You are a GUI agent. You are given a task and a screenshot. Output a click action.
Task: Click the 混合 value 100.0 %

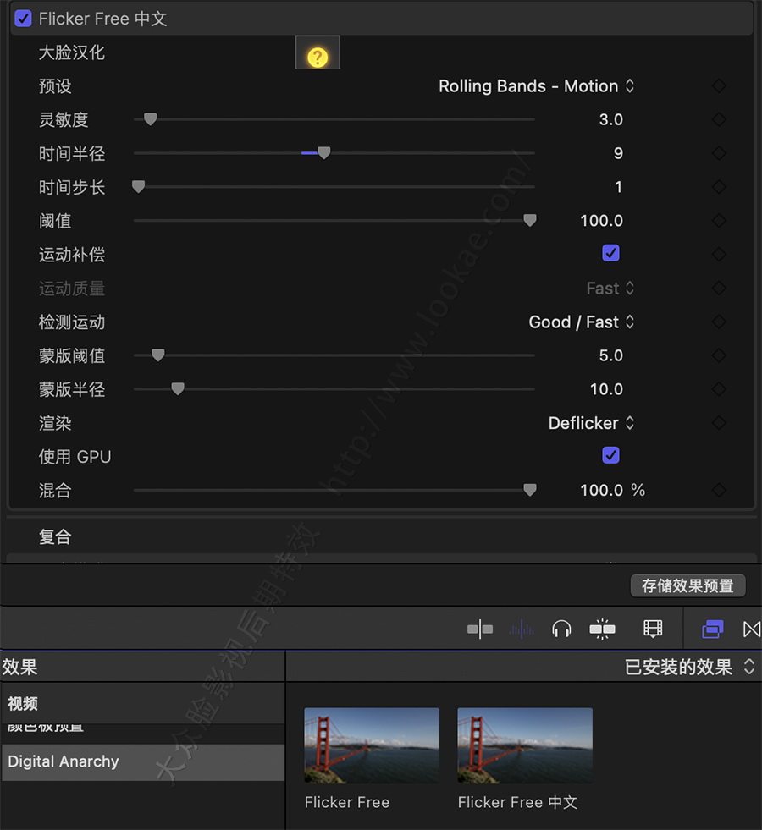coord(613,490)
